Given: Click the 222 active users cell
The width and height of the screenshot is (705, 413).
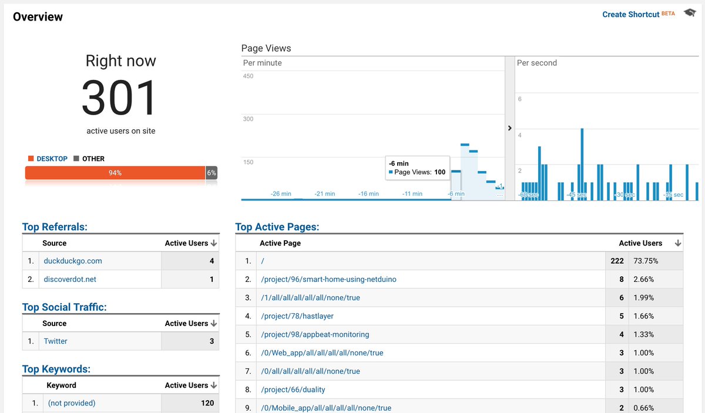Looking at the screenshot, I should [x=617, y=261].
